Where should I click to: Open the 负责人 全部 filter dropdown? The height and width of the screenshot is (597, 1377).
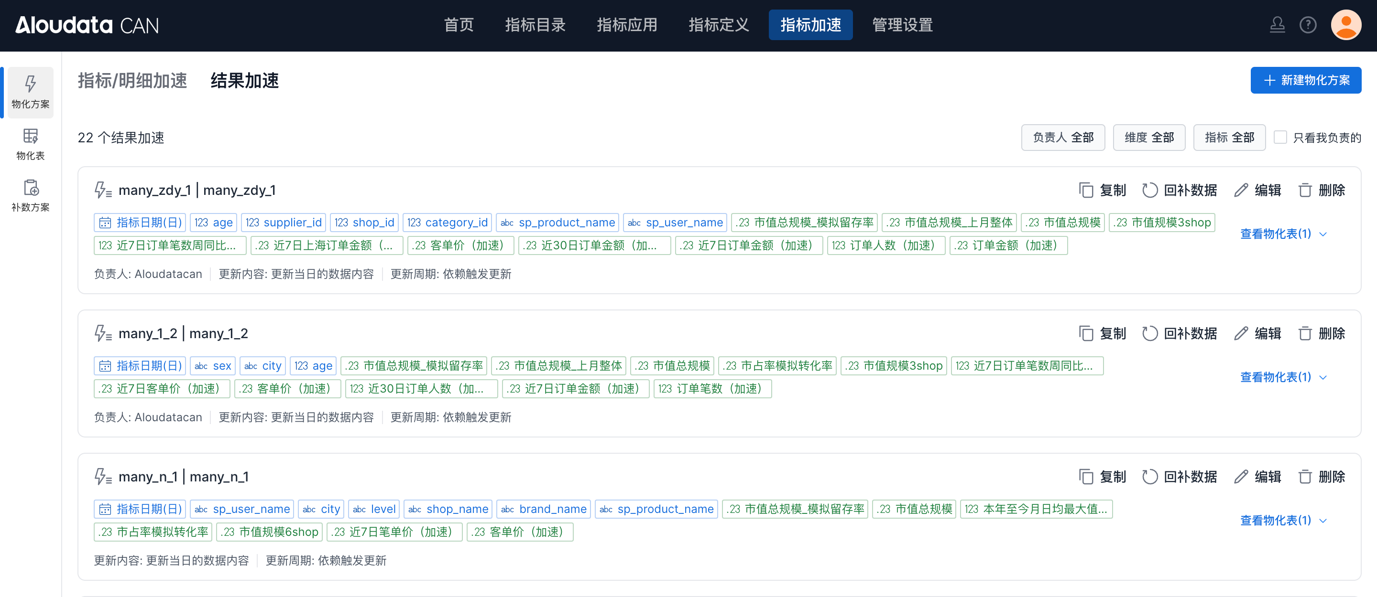[1063, 137]
